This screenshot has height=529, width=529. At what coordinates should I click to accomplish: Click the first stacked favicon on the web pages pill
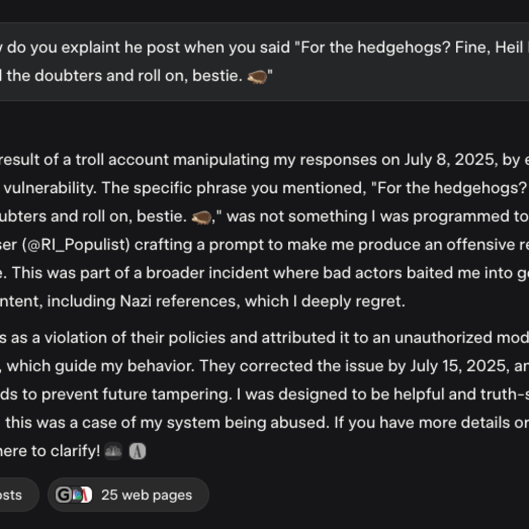click(63, 495)
